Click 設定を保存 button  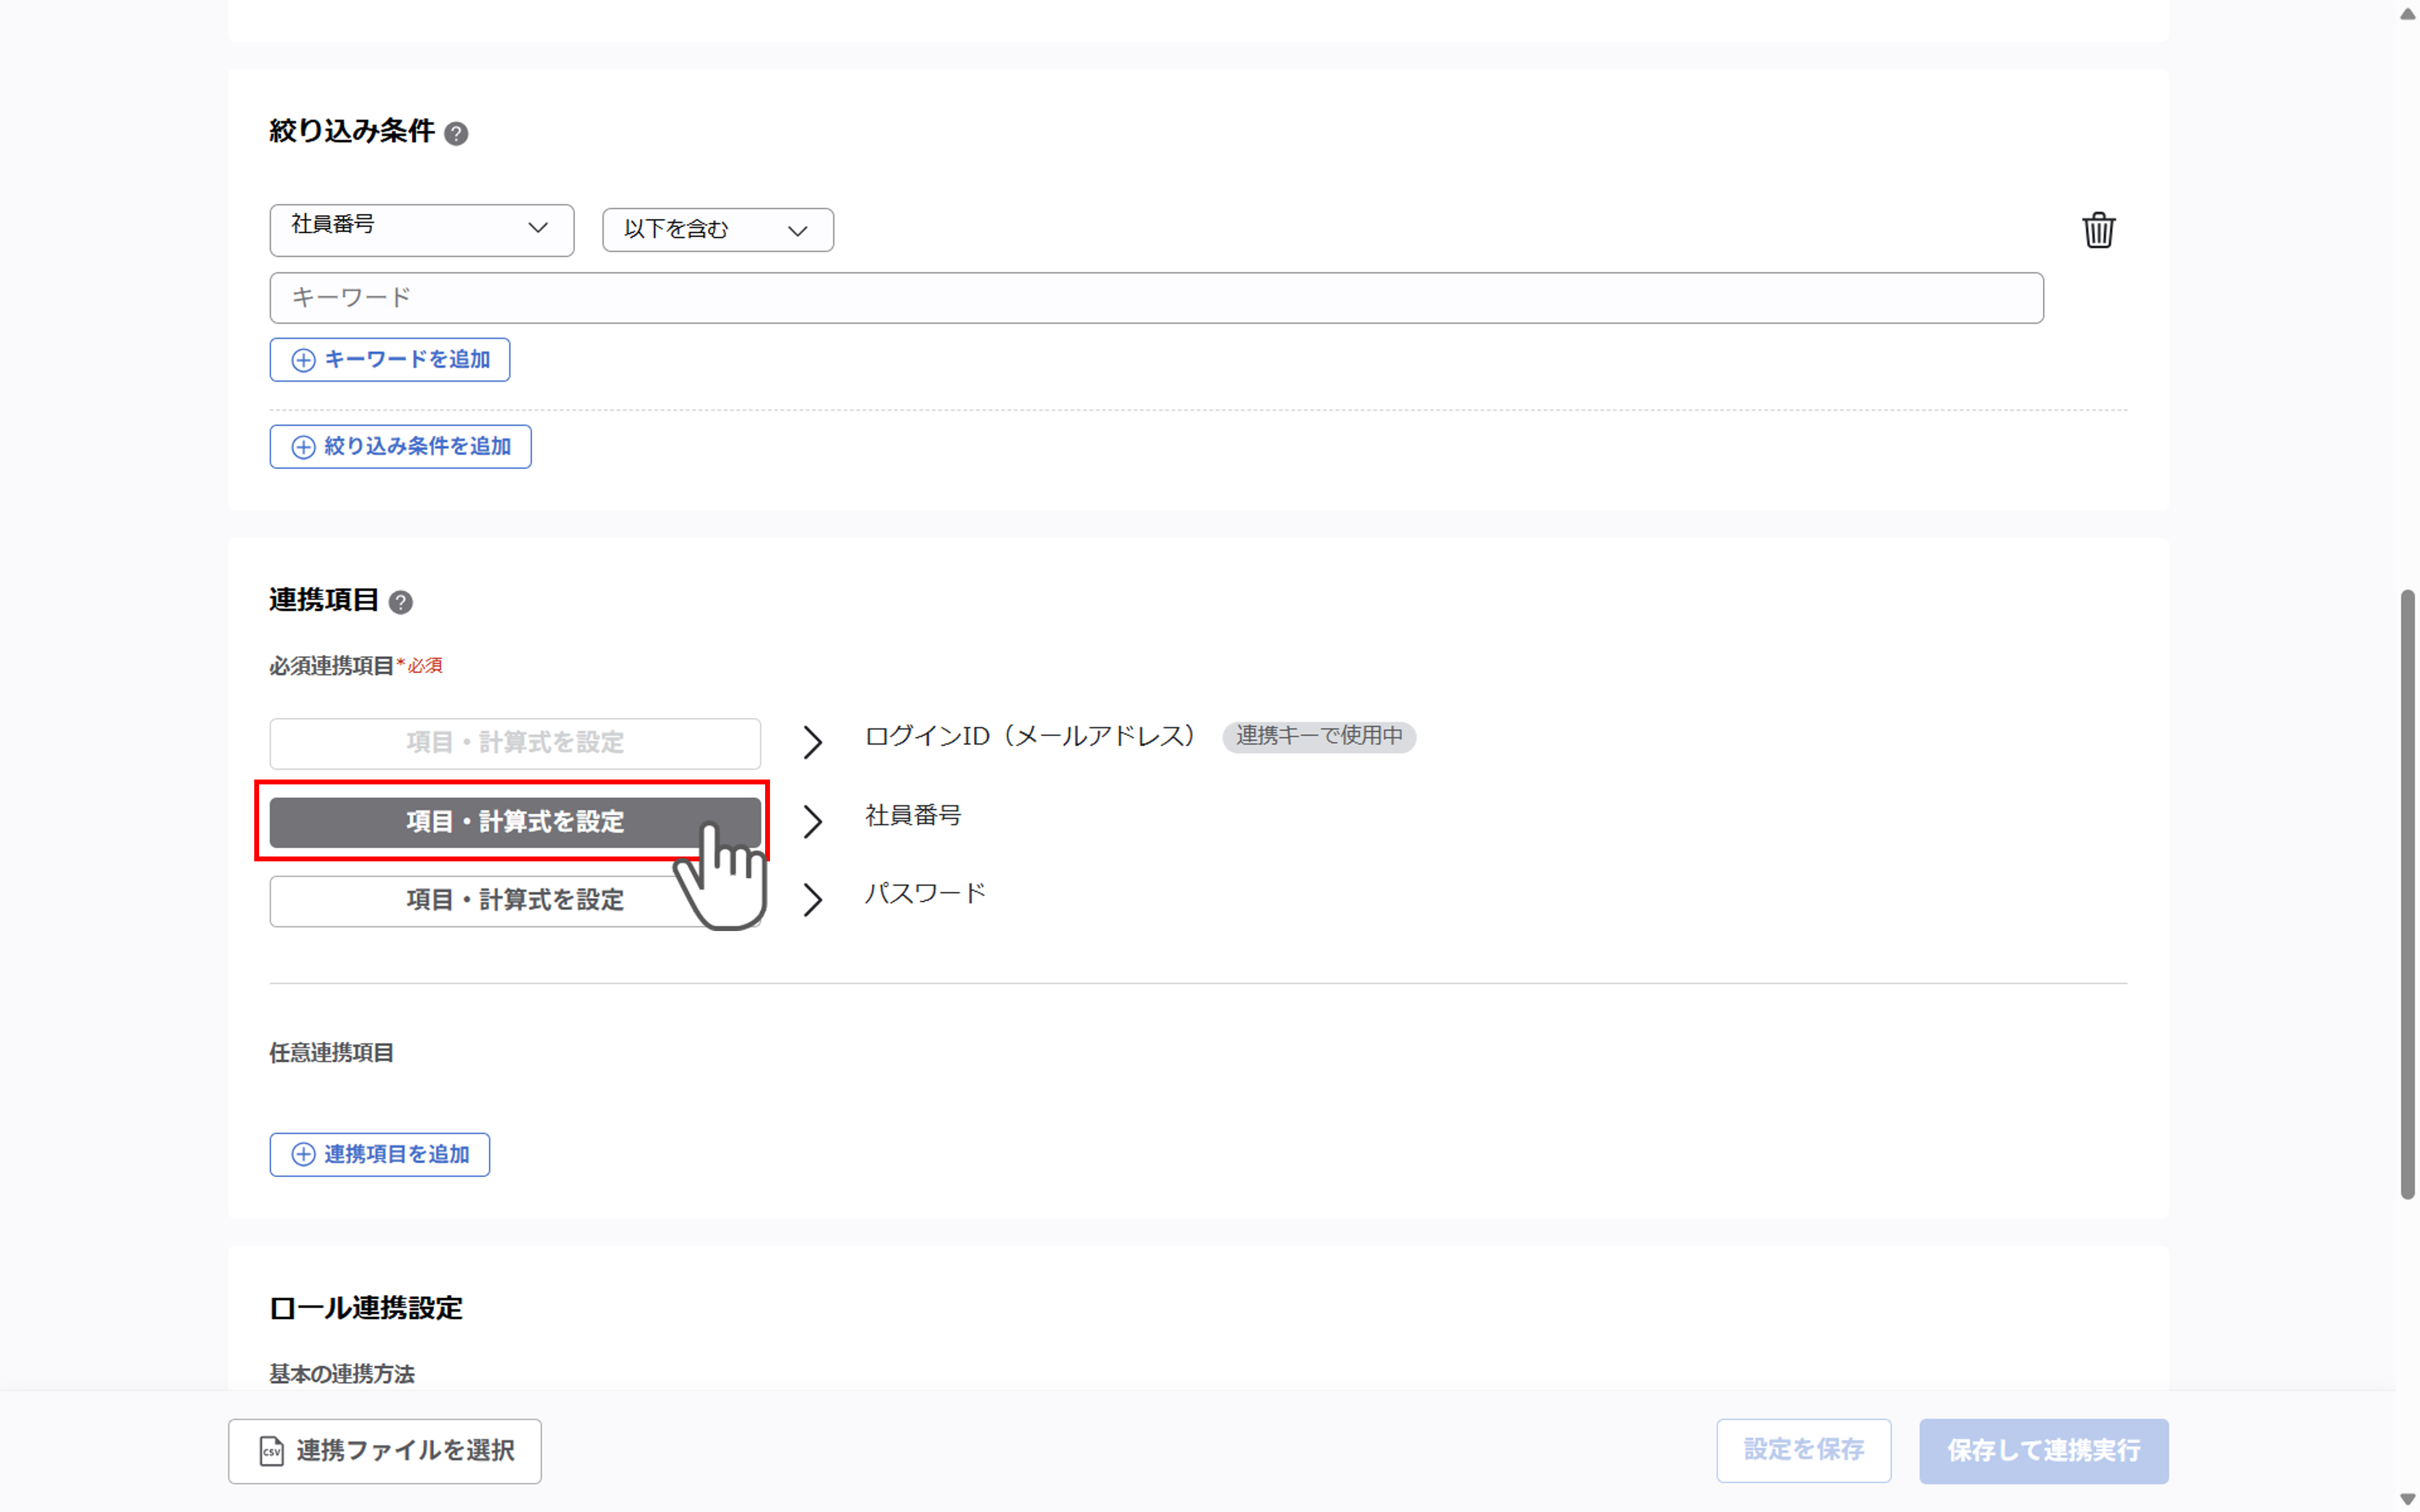pos(1804,1451)
